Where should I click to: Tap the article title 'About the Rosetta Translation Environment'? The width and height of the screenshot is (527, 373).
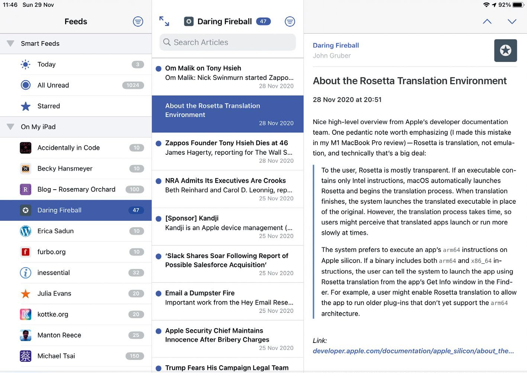pos(410,81)
